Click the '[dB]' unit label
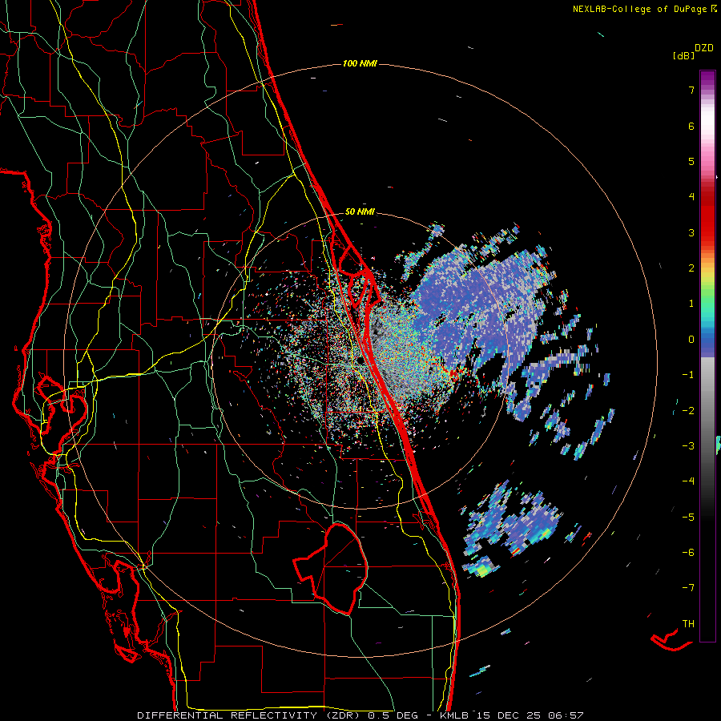This screenshot has width=721, height=721. 683,55
